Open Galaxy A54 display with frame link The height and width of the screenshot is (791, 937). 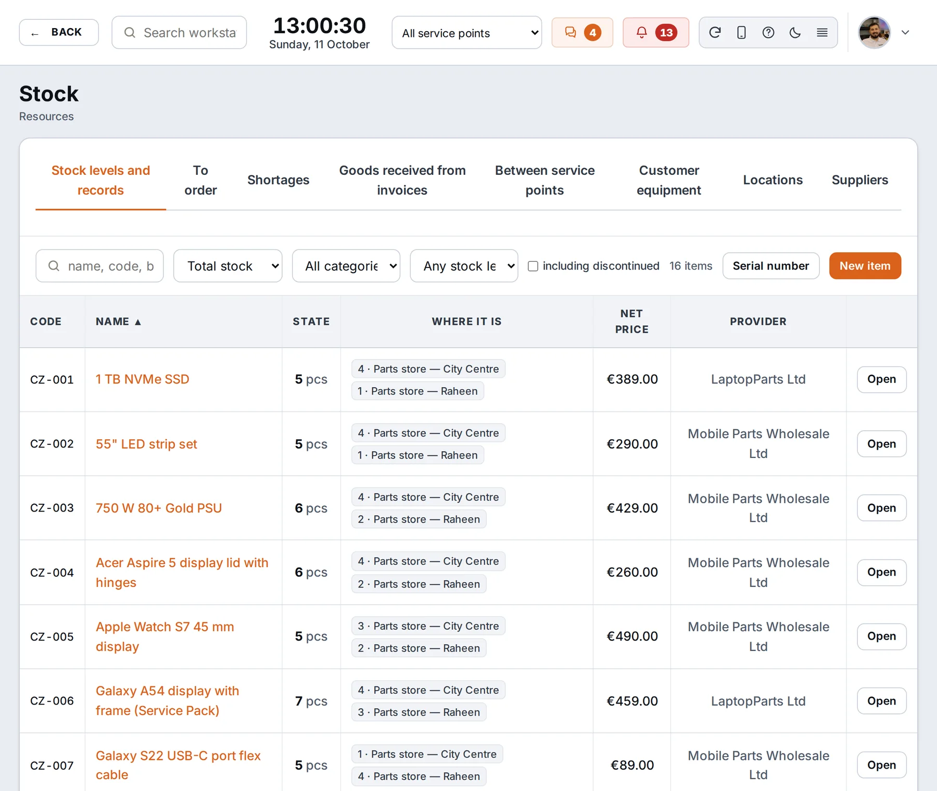[x=167, y=701]
